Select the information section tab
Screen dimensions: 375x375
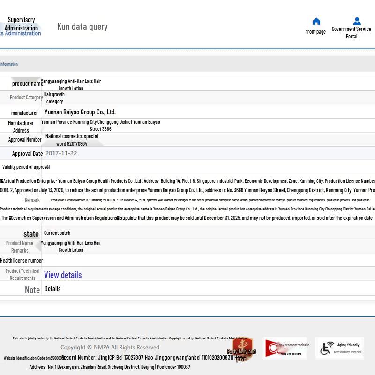tap(9, 64)
